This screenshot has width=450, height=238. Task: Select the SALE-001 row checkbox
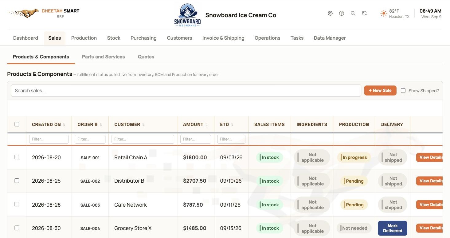click(17, 157)
